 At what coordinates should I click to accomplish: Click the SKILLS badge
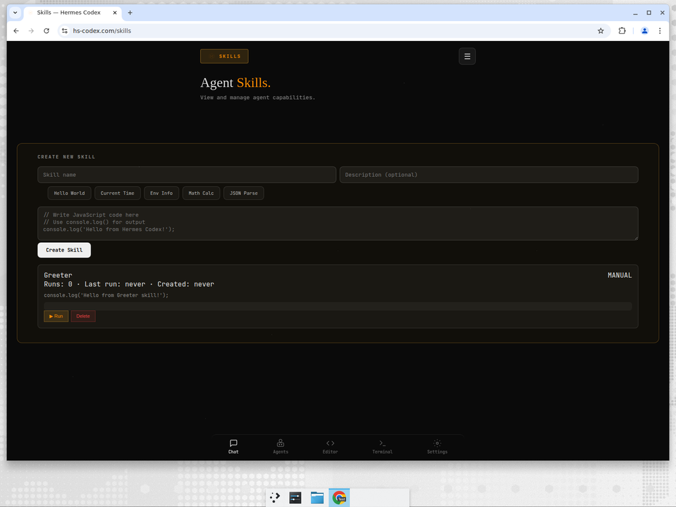[x=224, y=56]
